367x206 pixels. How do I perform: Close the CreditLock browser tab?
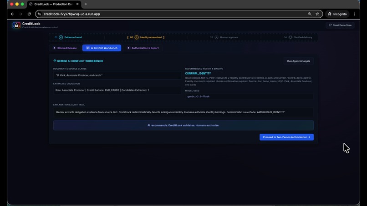coord(77,4)
